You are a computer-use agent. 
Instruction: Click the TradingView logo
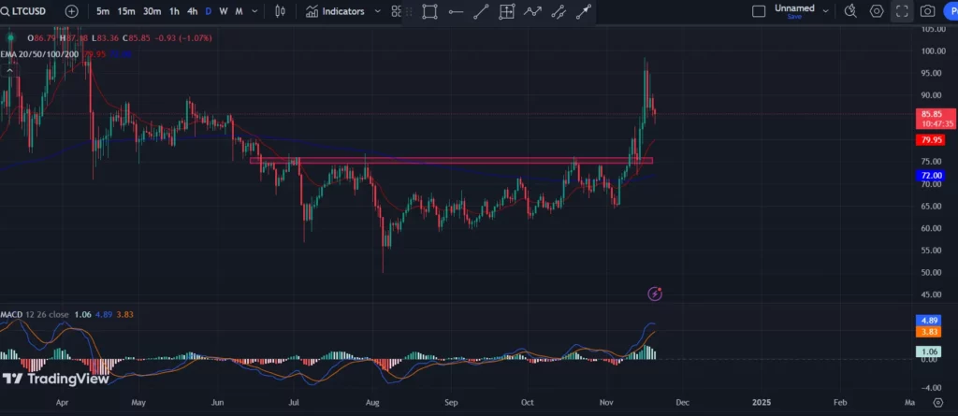[55, 379]
